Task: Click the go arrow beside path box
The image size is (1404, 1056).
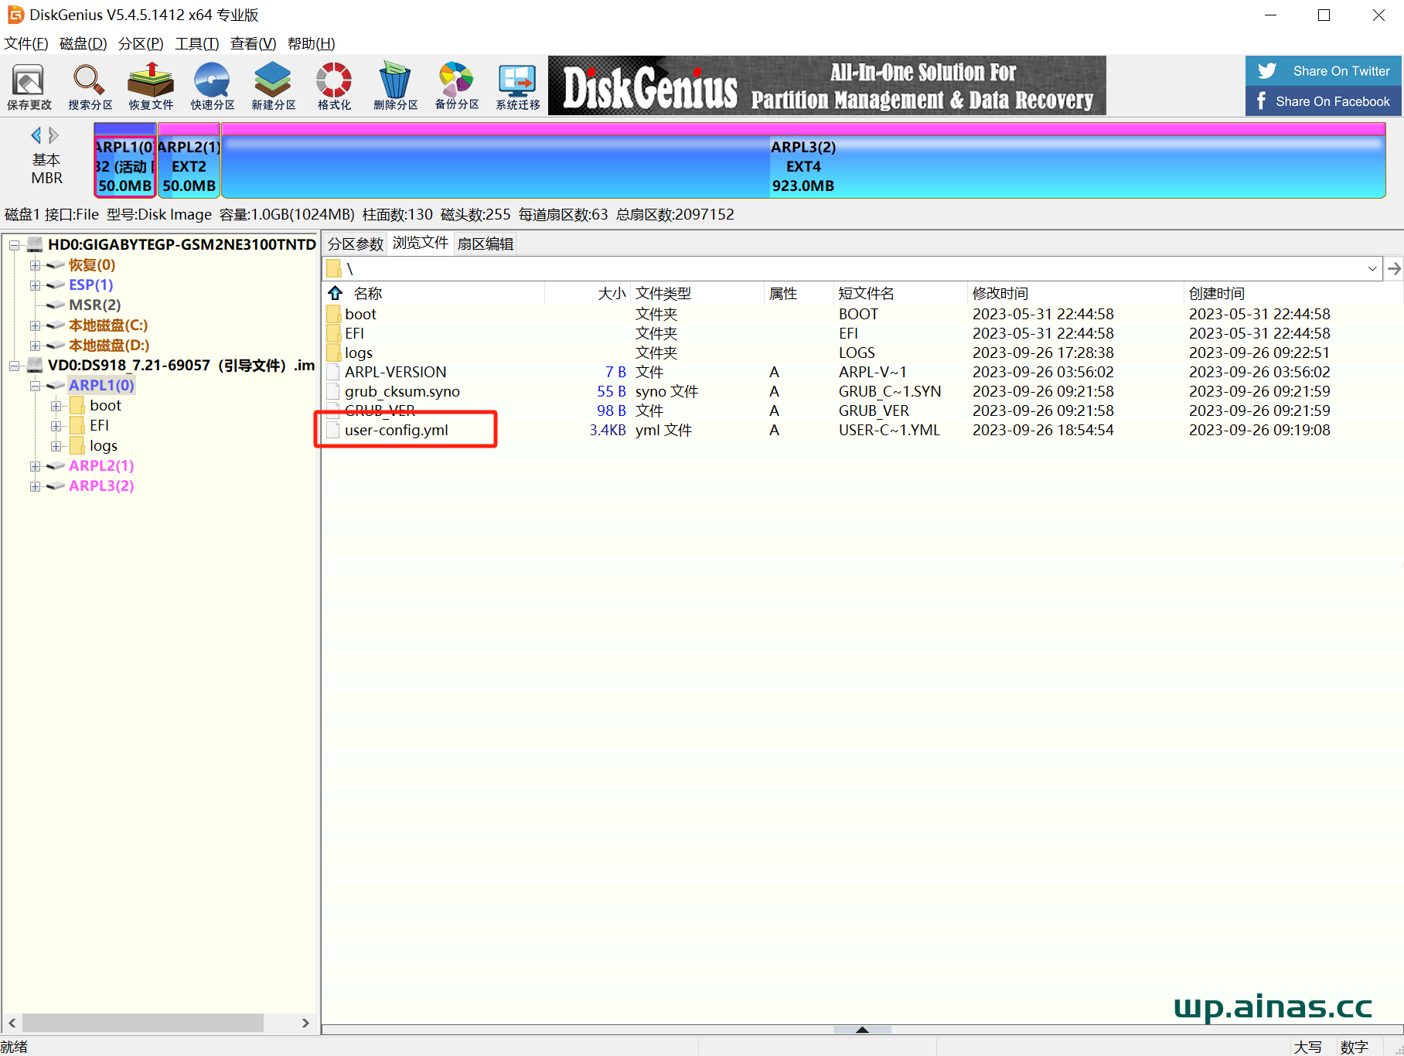Action: click(1394, 268)
